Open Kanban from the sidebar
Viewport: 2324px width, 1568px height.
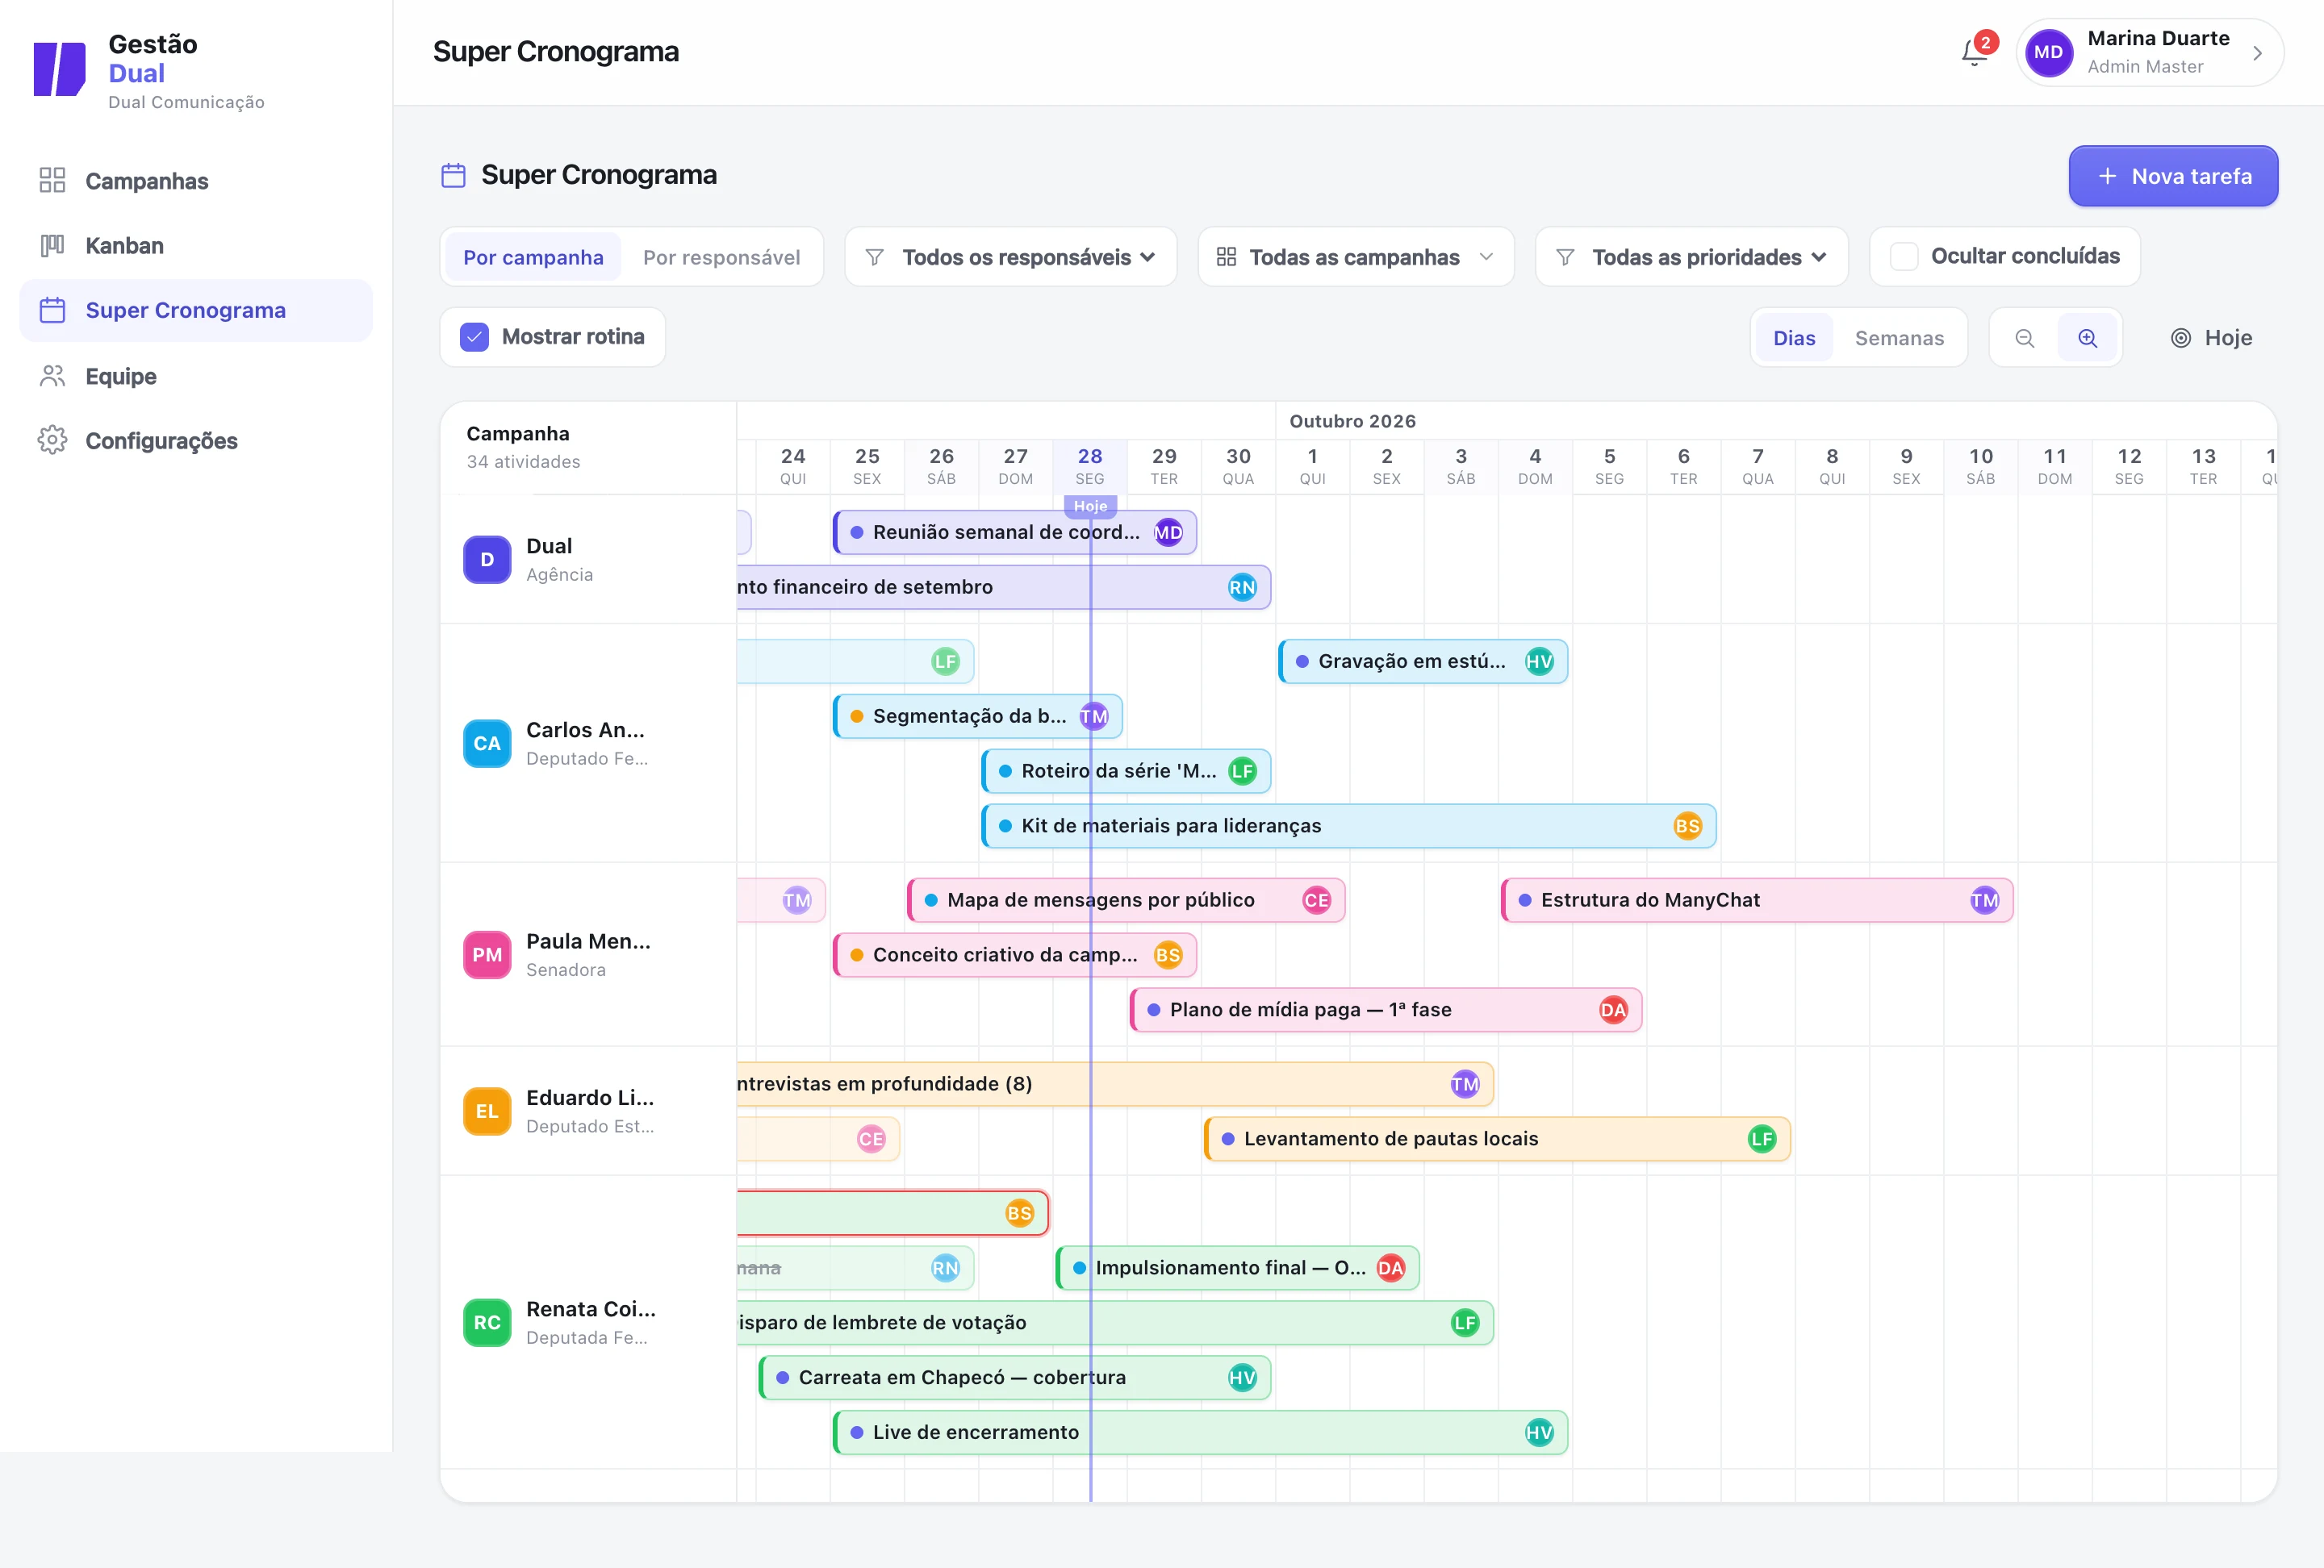point(196,246)
